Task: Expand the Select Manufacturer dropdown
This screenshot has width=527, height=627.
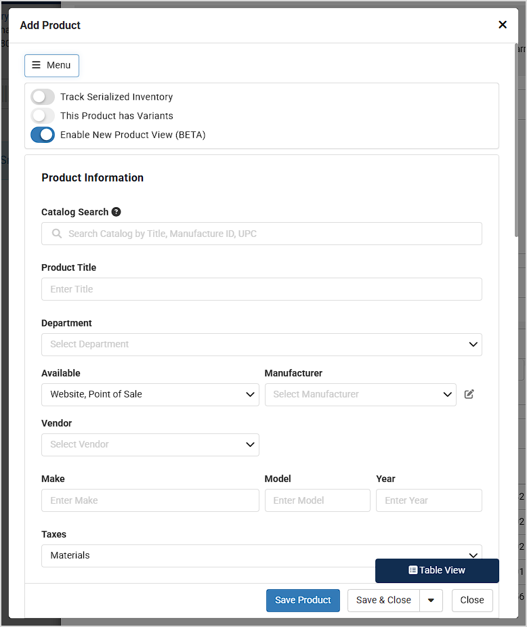Action: (x=360, y=394)
